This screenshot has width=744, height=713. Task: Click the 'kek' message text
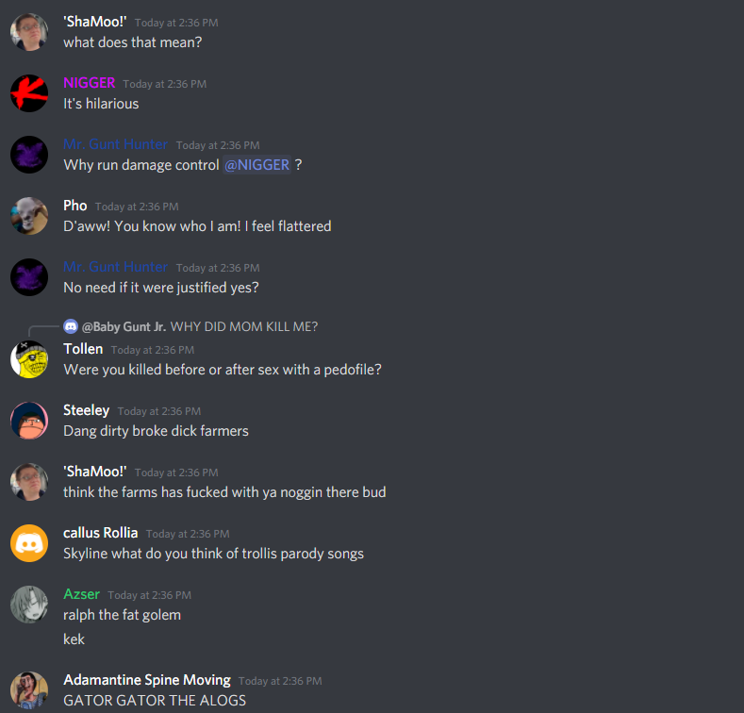(x=74, y=638)
